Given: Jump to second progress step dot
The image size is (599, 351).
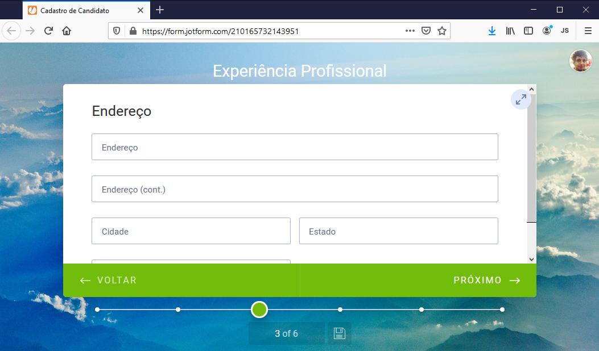Looking at the screenshot, I should pyautogui.click(x=178, y=310).
